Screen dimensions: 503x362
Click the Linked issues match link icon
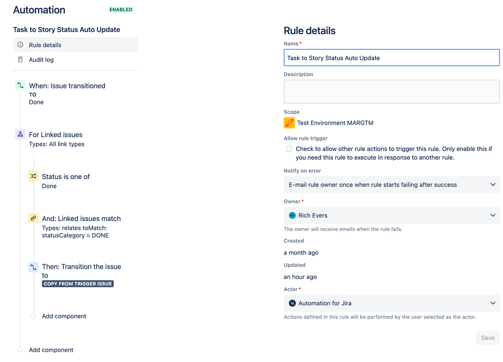point(33,218)
